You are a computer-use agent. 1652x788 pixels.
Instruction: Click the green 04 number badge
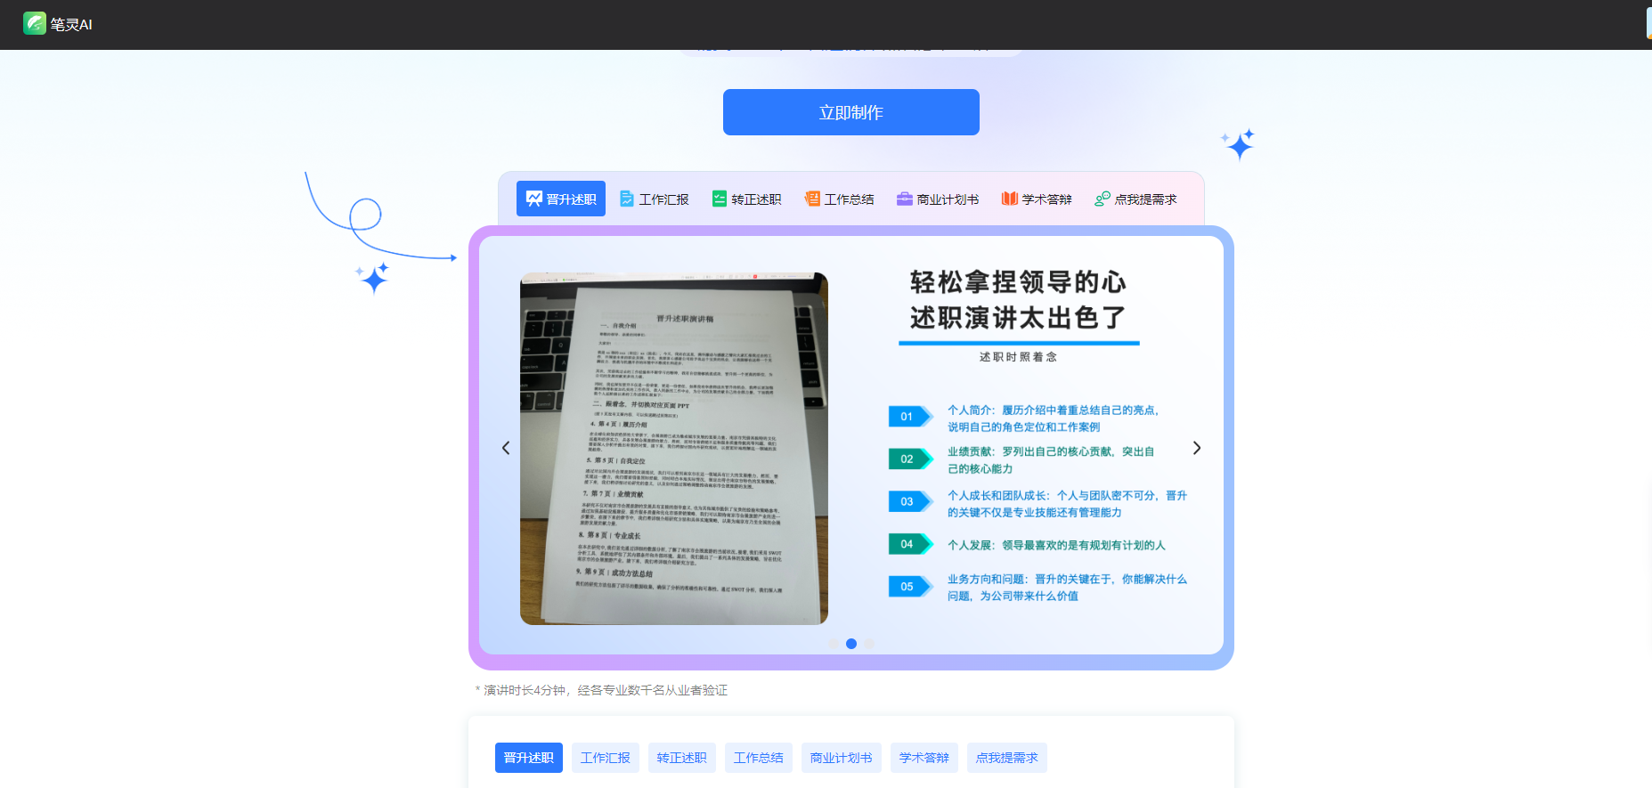(910, 544)
